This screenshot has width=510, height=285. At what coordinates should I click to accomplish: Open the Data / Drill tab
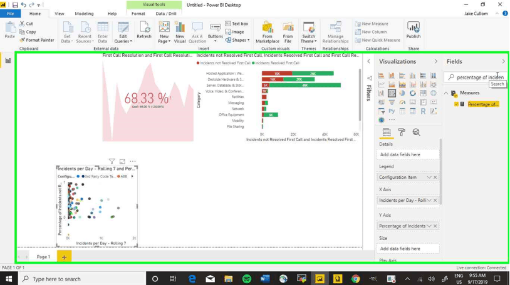point(166,14)
